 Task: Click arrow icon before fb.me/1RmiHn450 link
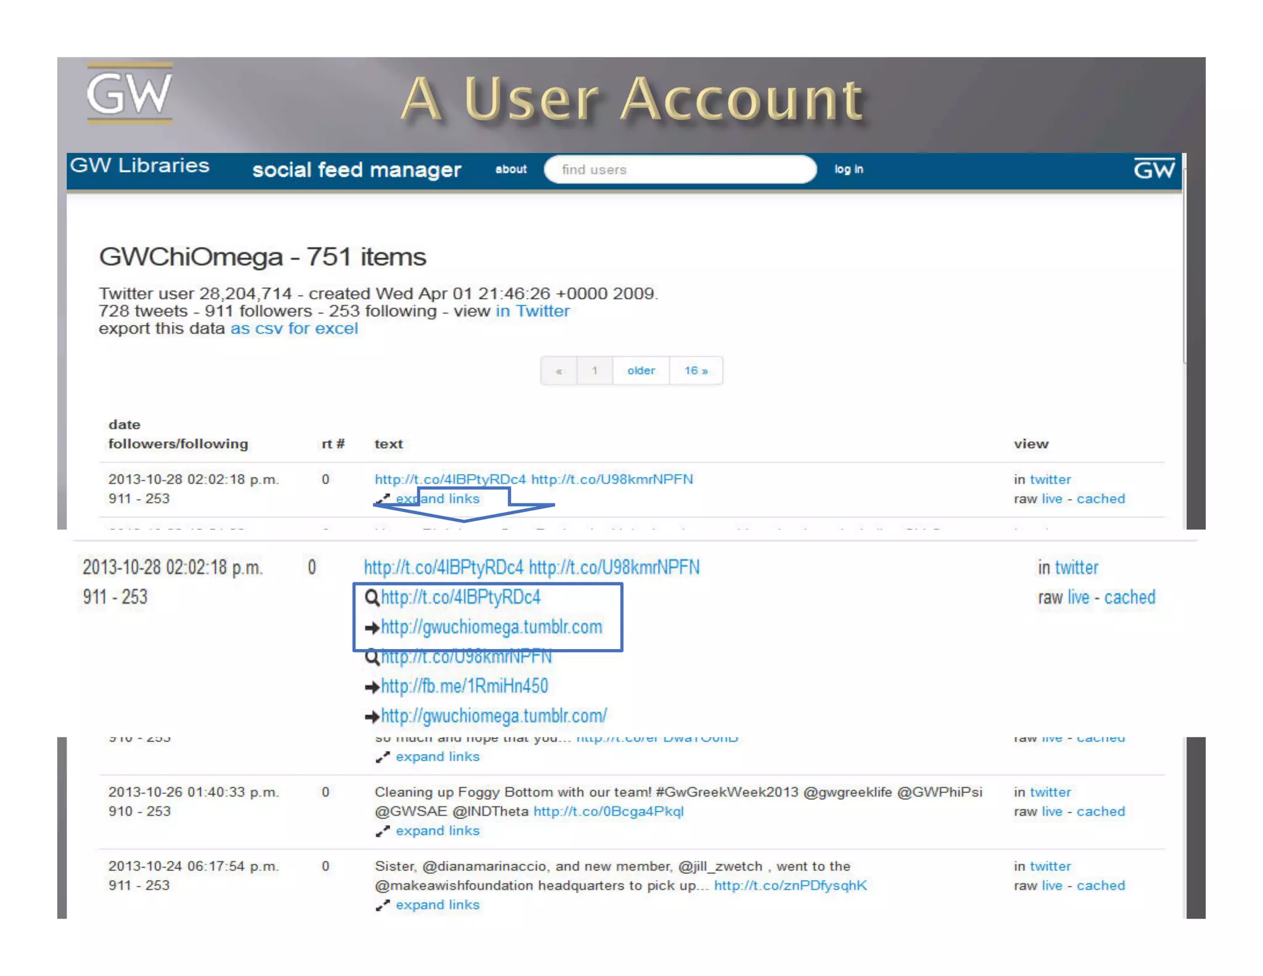372,687
